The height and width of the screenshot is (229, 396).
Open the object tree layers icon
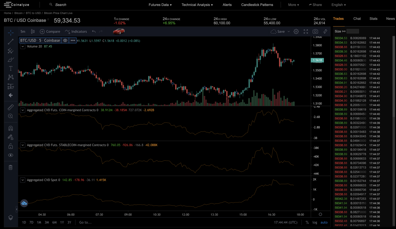point(11,218)
